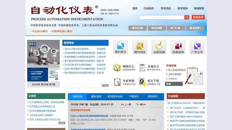Open the 首页 home menu item

pyautogui.click(x=135, y=8)
